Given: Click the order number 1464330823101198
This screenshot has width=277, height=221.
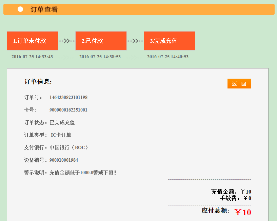Looking at the screenshot, I should tap(68, 98).
